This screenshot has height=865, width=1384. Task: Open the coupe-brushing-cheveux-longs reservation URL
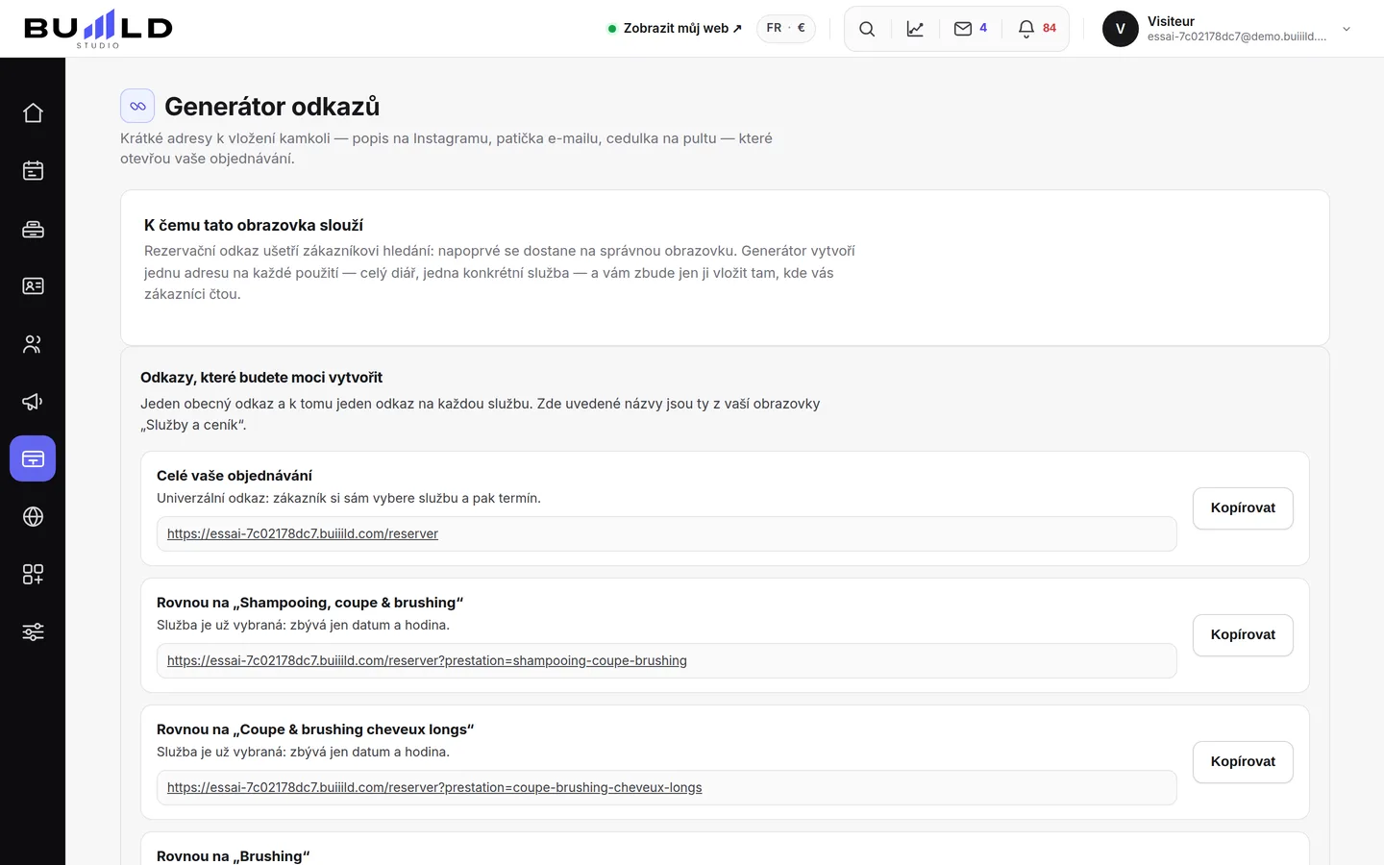point(434,787)
